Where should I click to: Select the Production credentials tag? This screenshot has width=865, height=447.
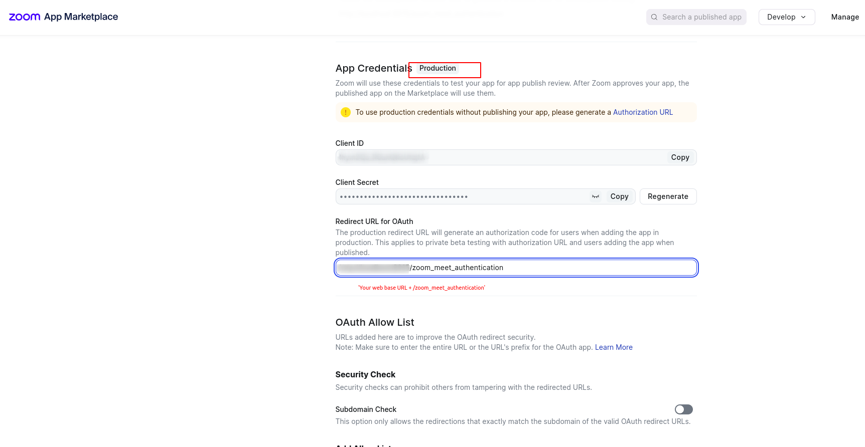(x=438, y=68)
